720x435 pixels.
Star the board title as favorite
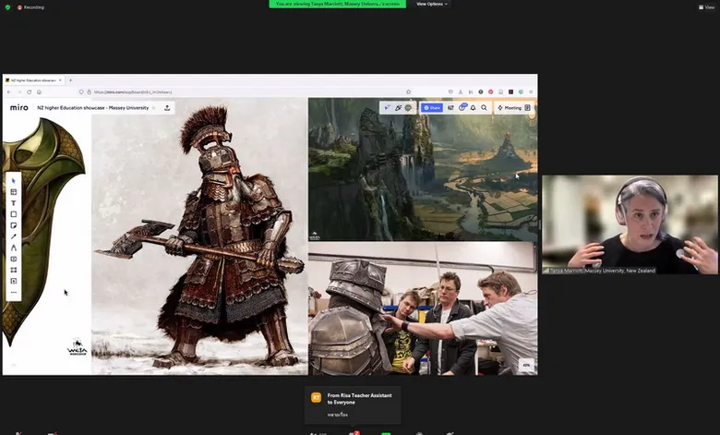coord(154,108)
